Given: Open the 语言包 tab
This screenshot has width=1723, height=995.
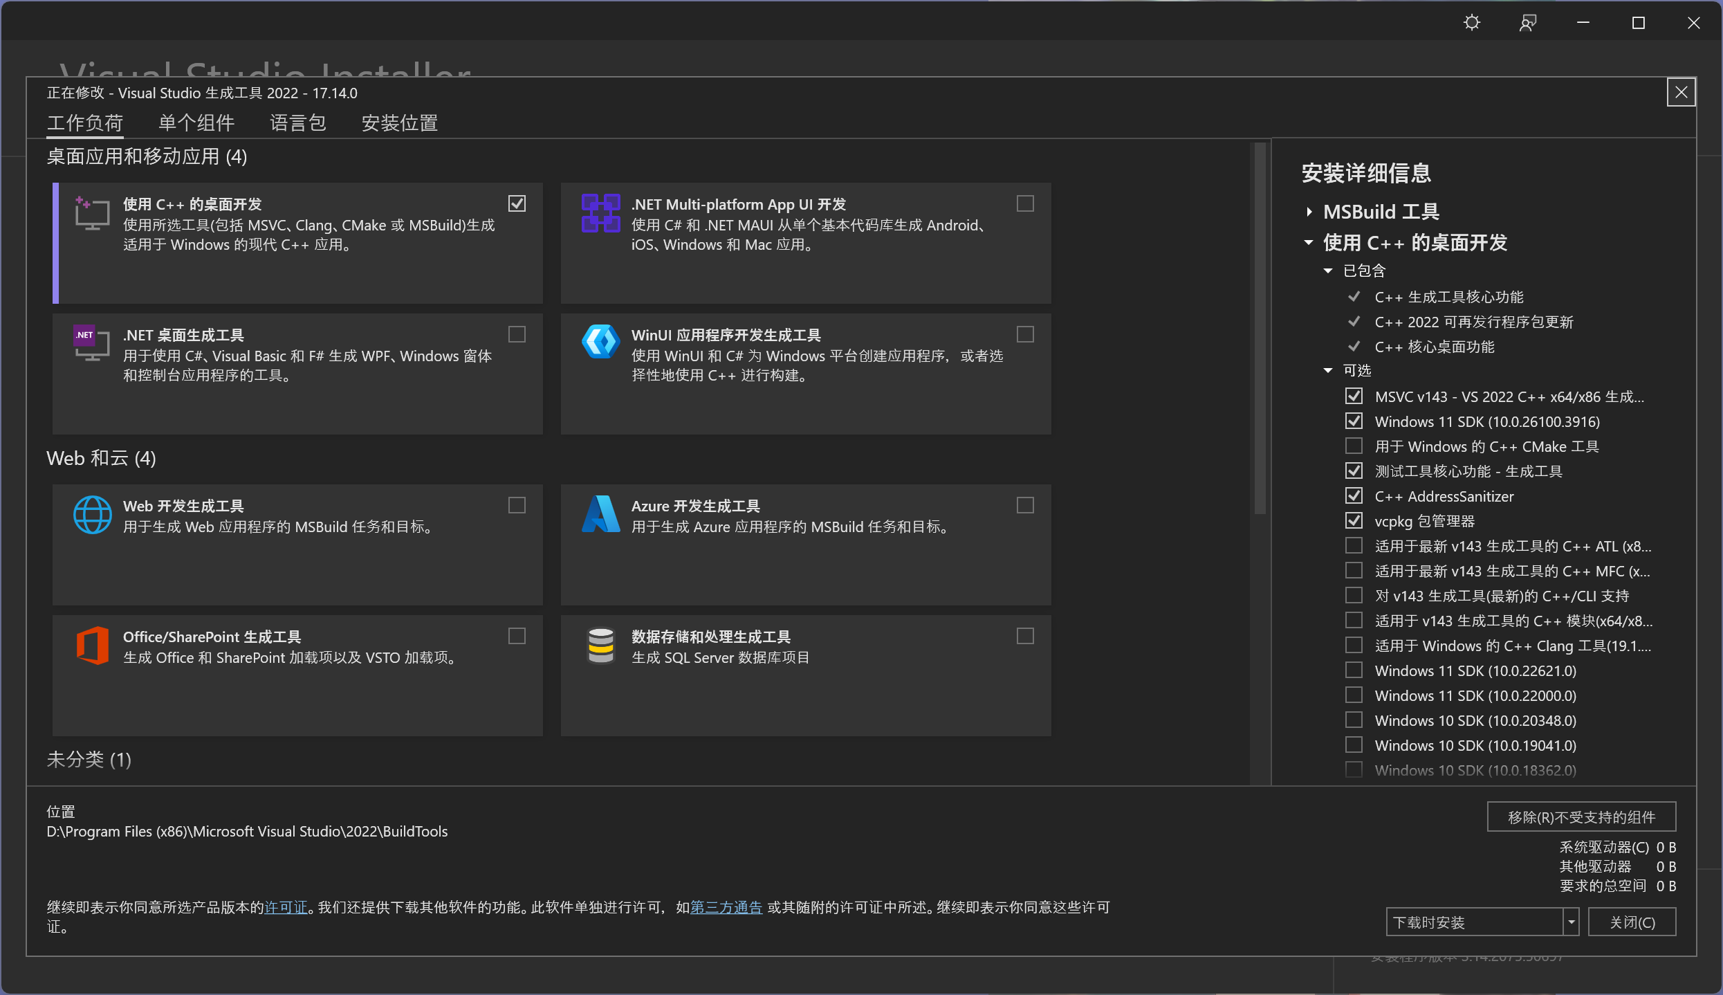Looking at the screenshot, I should (x=298, y=122).
